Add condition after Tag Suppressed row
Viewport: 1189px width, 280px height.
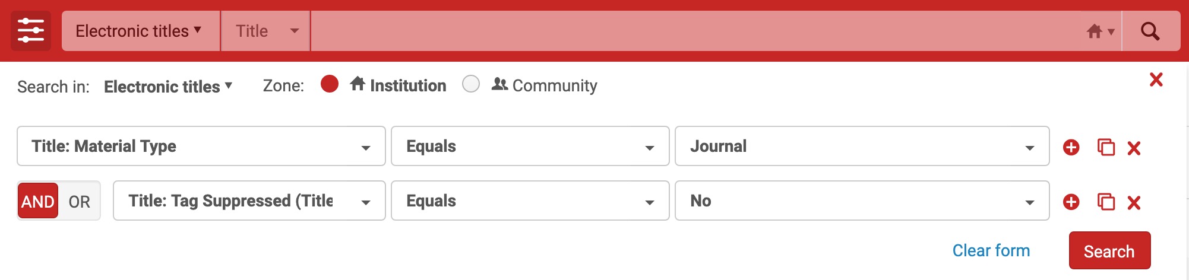coord(1071,202)
